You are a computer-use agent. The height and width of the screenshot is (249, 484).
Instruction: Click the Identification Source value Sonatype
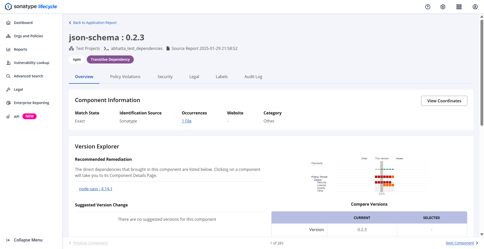click(128, 121)
